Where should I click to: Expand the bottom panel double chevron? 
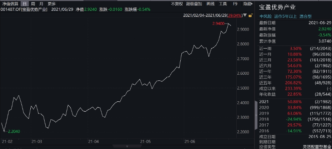[x=127, y=146]
